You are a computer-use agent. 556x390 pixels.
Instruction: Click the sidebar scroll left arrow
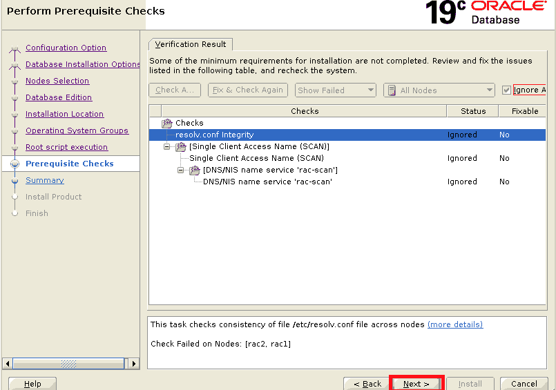pos(7,364)
